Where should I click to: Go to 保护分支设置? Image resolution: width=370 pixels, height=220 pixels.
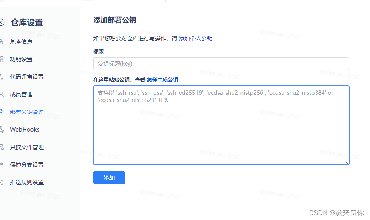coord(27,165)
